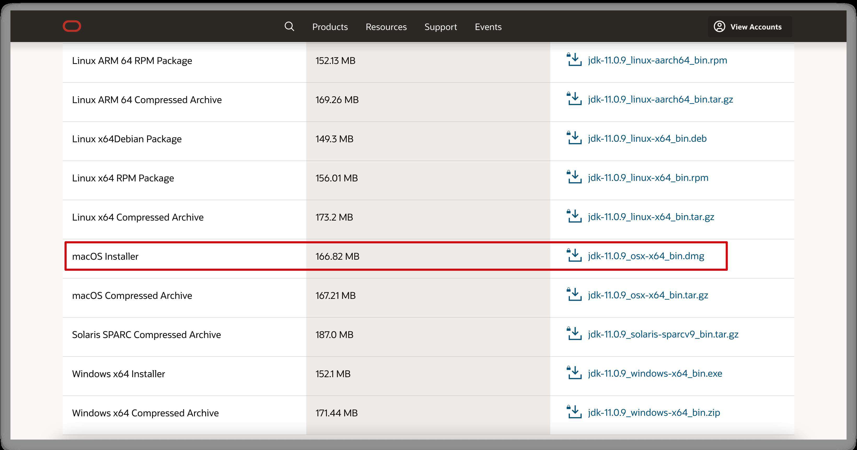
Task: Select 'Windows x64 Installer' row label
Action: 118,374
